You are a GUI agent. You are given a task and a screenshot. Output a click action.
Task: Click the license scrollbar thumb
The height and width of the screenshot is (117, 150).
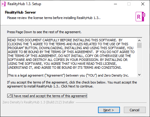point(139,45)
